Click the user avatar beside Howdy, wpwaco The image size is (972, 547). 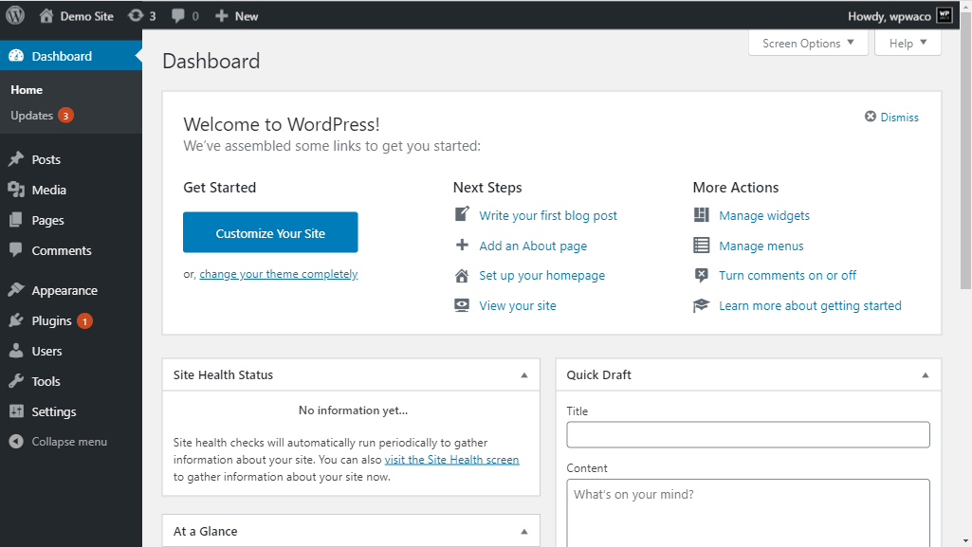(x=944, y=15)
